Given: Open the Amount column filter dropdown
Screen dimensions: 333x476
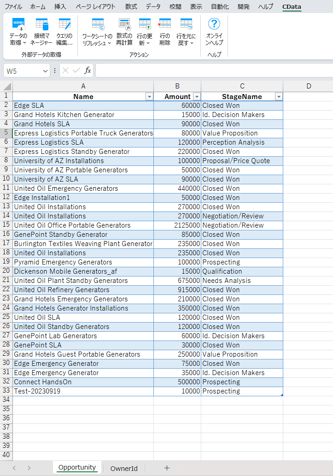Looking at the screenshot, I should pos(197,97).
